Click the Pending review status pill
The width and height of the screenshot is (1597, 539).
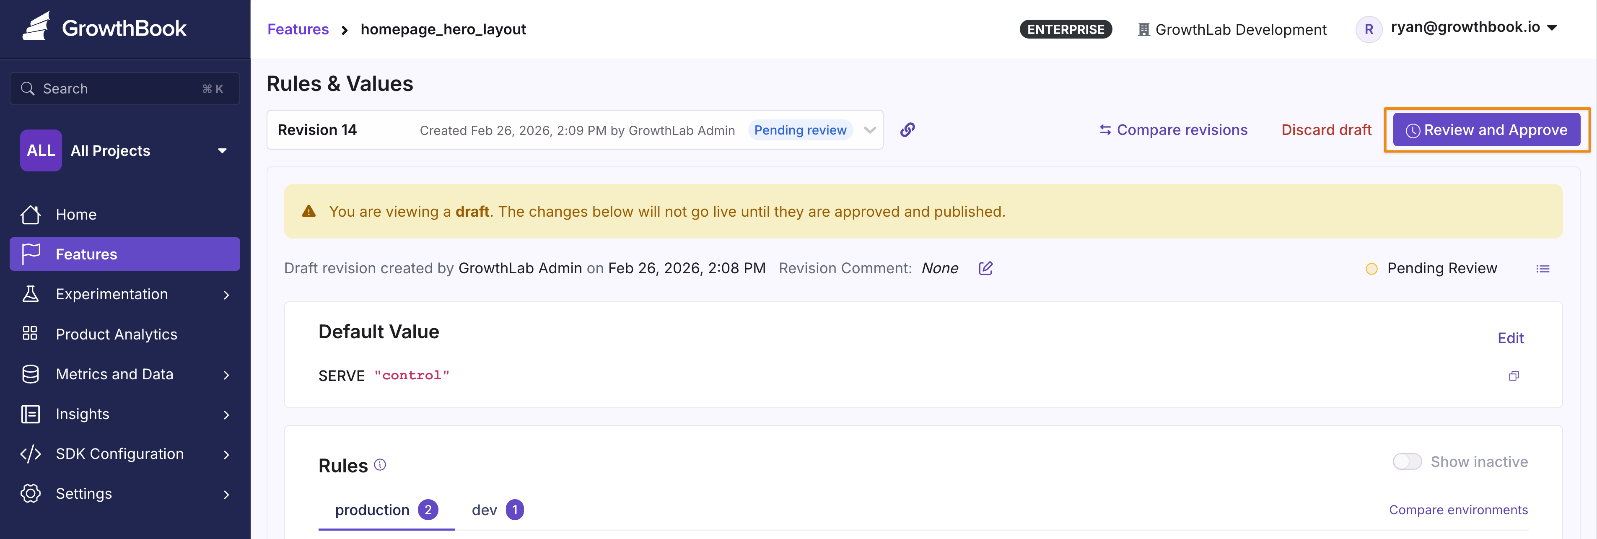coord(800,130)
